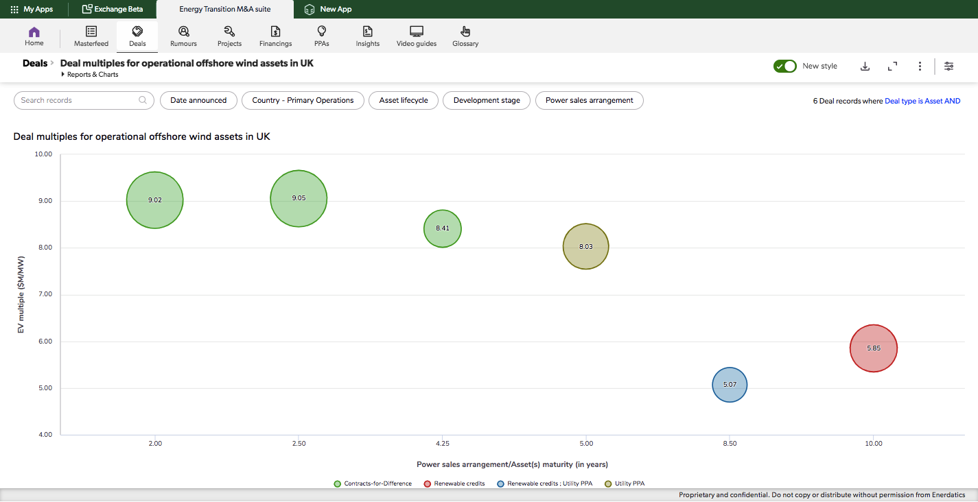Open the Glossary section
Screen dimensions: 978x502
coord(465,37)
